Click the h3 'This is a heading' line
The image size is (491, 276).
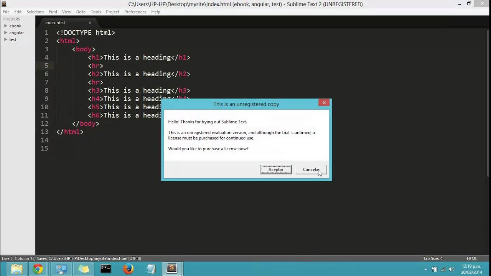pyautogui.click(x=139, y=90)
